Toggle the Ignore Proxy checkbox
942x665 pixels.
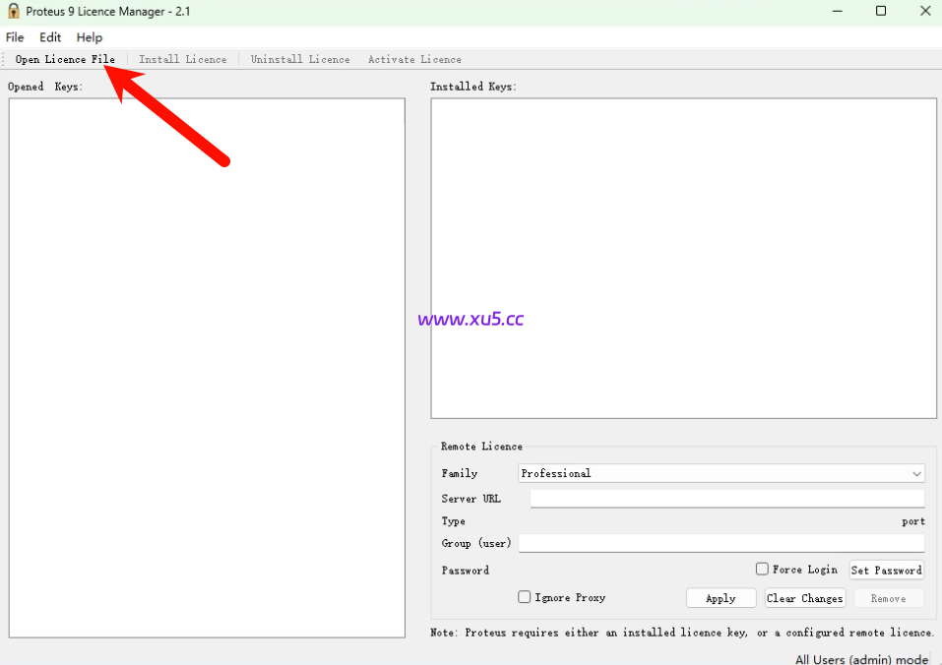pos(525,597)
